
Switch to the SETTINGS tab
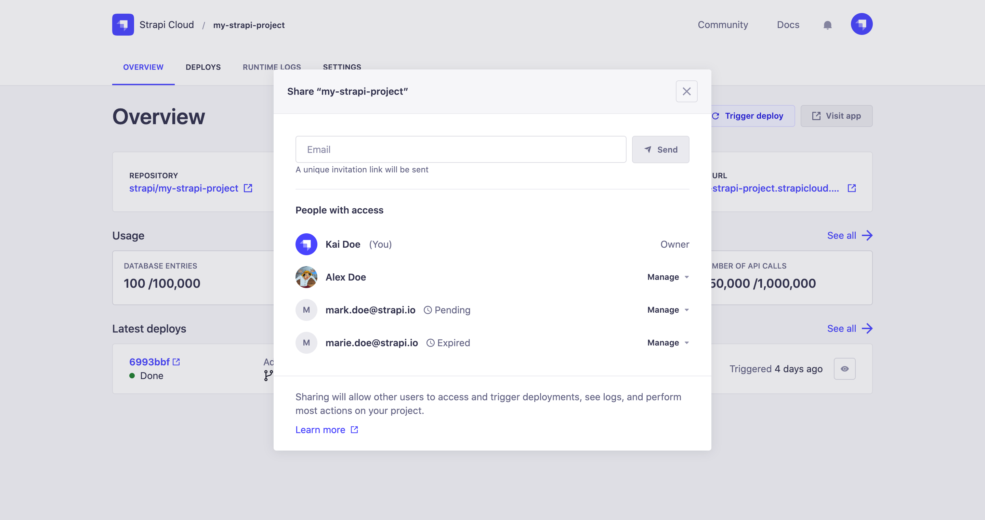click(x=341, y=66)
